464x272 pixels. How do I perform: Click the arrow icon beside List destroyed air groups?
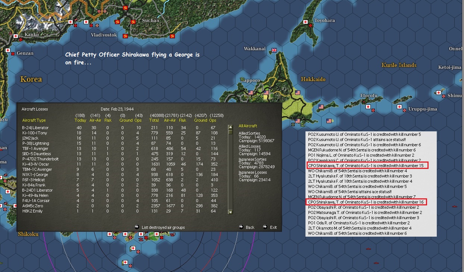(x=137, y=227)
